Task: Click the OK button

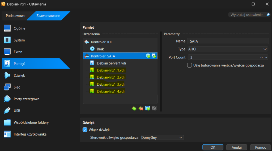Action: (x=213, y=147)
